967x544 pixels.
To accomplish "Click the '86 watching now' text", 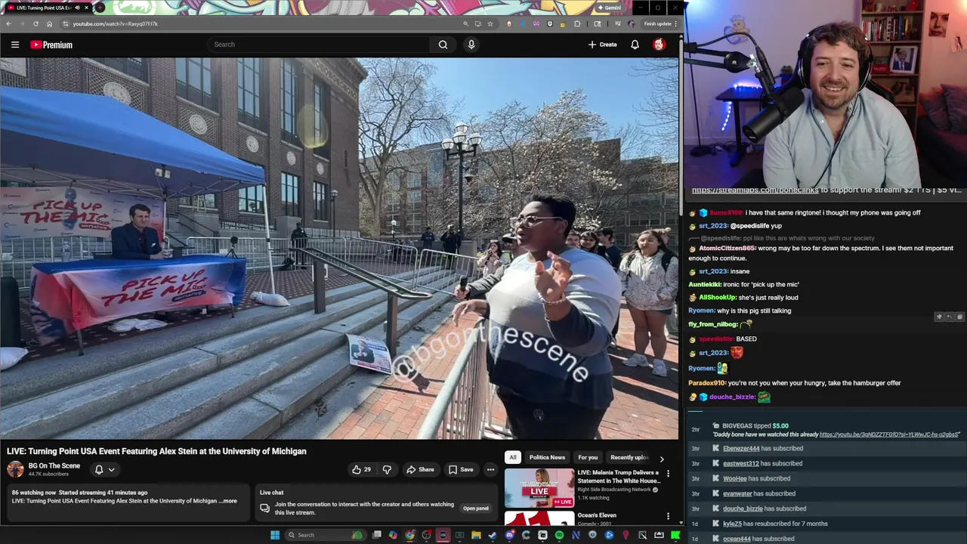I will point(34,493).
